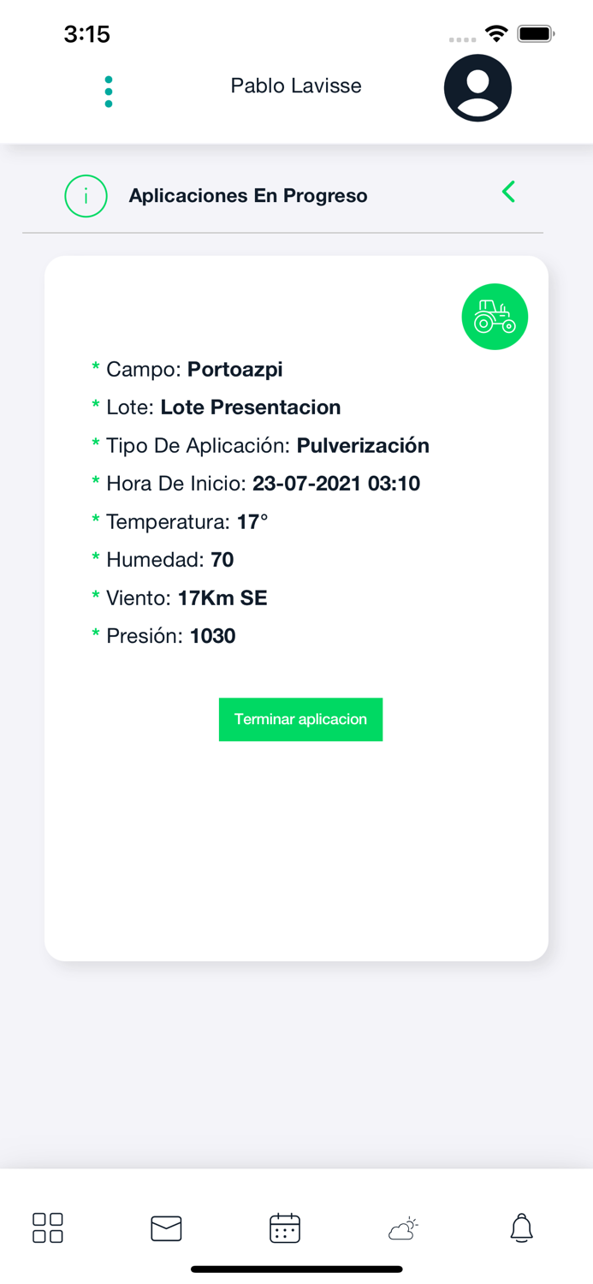The width and height of the screenshot is (593, 1284).
Task: Open the grid dashboard icon in bottom bar
Action: coord(47,1228)
